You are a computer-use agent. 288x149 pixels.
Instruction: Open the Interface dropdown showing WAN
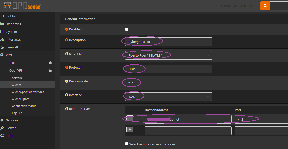point(168,97)
